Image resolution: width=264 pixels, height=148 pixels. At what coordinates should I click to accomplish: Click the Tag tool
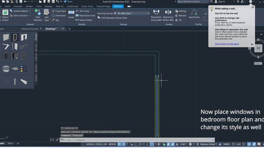55,20
